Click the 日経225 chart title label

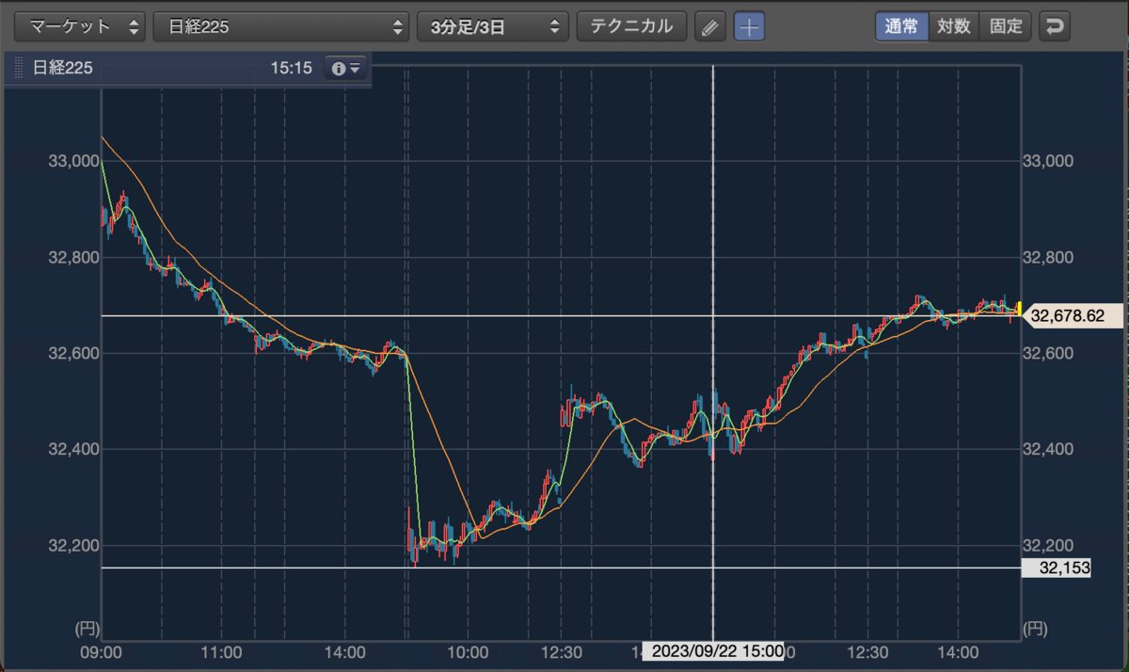(63, 69)
